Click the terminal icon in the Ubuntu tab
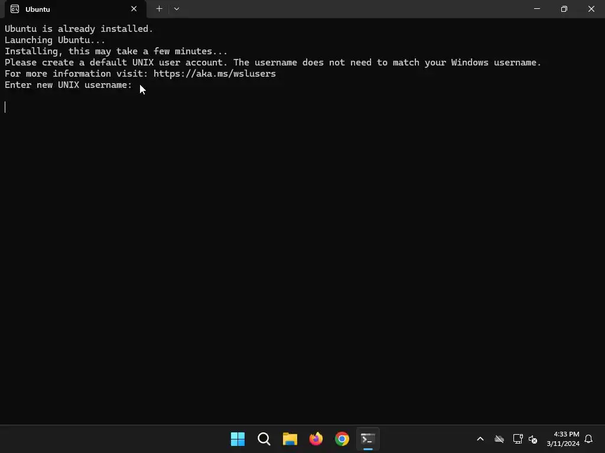Screen dimensions: 605x453 pyautogui.click(x=15, y=9)
